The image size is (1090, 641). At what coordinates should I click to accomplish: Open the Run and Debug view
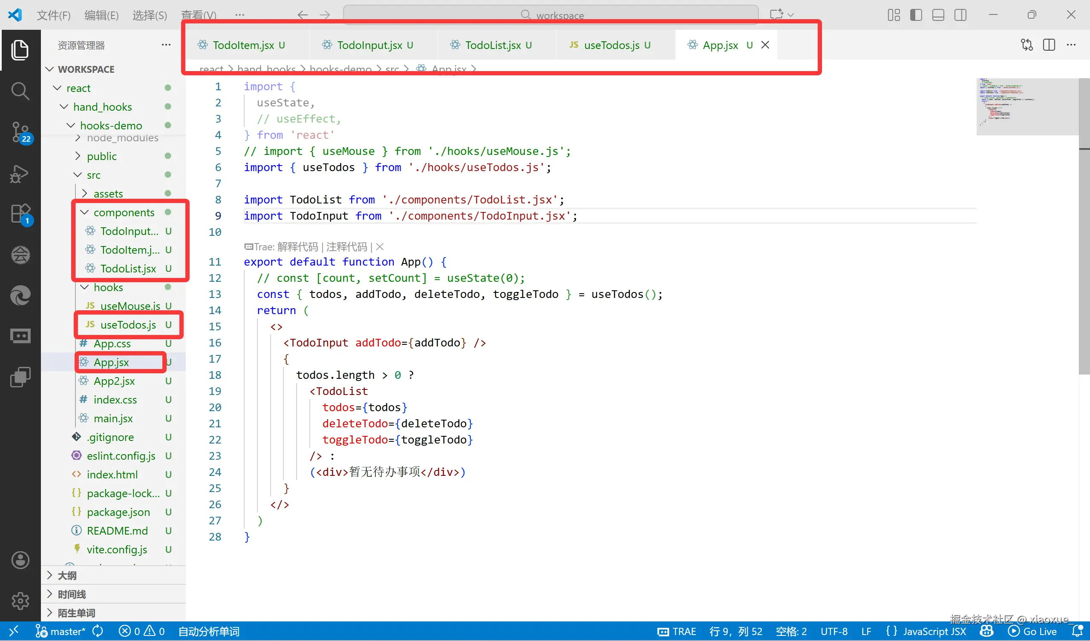tap(20, 174)
